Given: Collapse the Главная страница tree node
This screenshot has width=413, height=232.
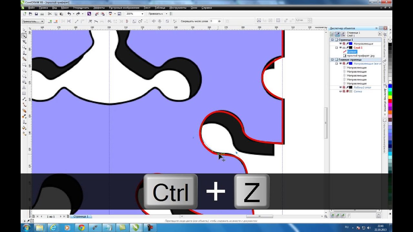Looking at the screenshot, I should point(332,60).
